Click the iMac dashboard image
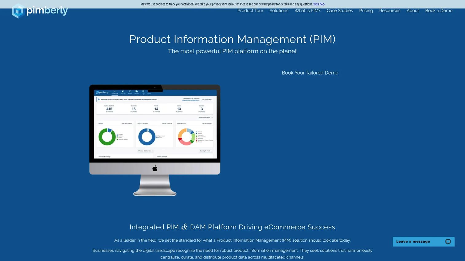Image resolution: width=465 pixels, height=261 pixels. point(155,140)
